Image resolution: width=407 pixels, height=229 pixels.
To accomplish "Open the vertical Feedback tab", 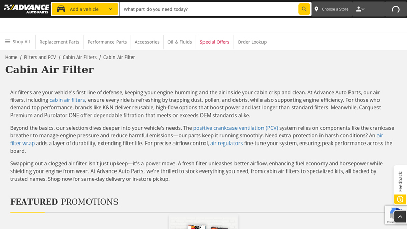I will tap(400, 181).
